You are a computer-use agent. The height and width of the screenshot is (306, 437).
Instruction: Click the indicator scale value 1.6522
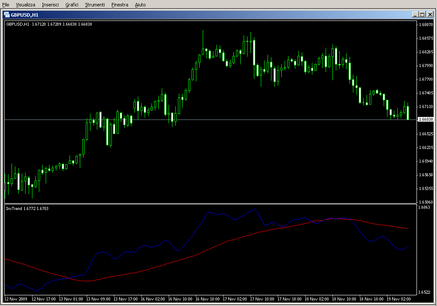[424, 292]
